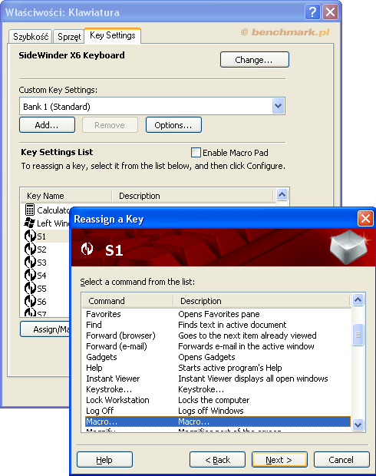The width and height of the screenshot is (376, 476).
Task: Click the command list scrollbar thumb
Action: click(358, 335)
